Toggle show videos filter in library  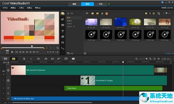93,14
